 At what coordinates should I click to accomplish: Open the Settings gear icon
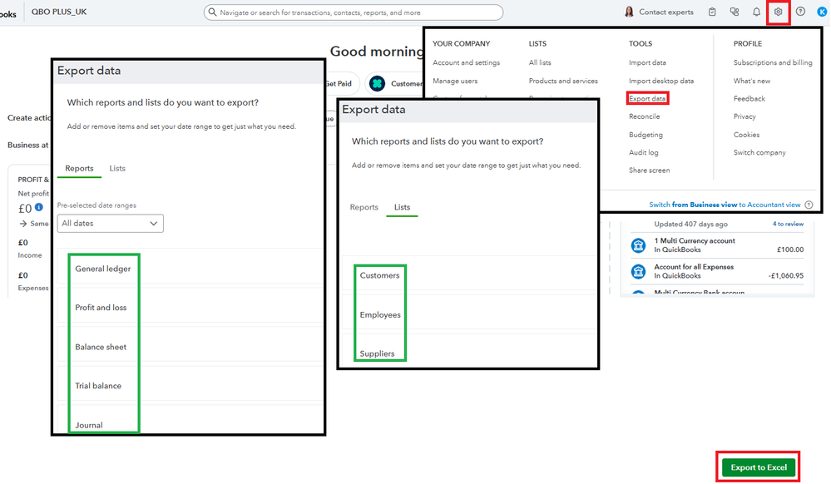pos(778,12)
